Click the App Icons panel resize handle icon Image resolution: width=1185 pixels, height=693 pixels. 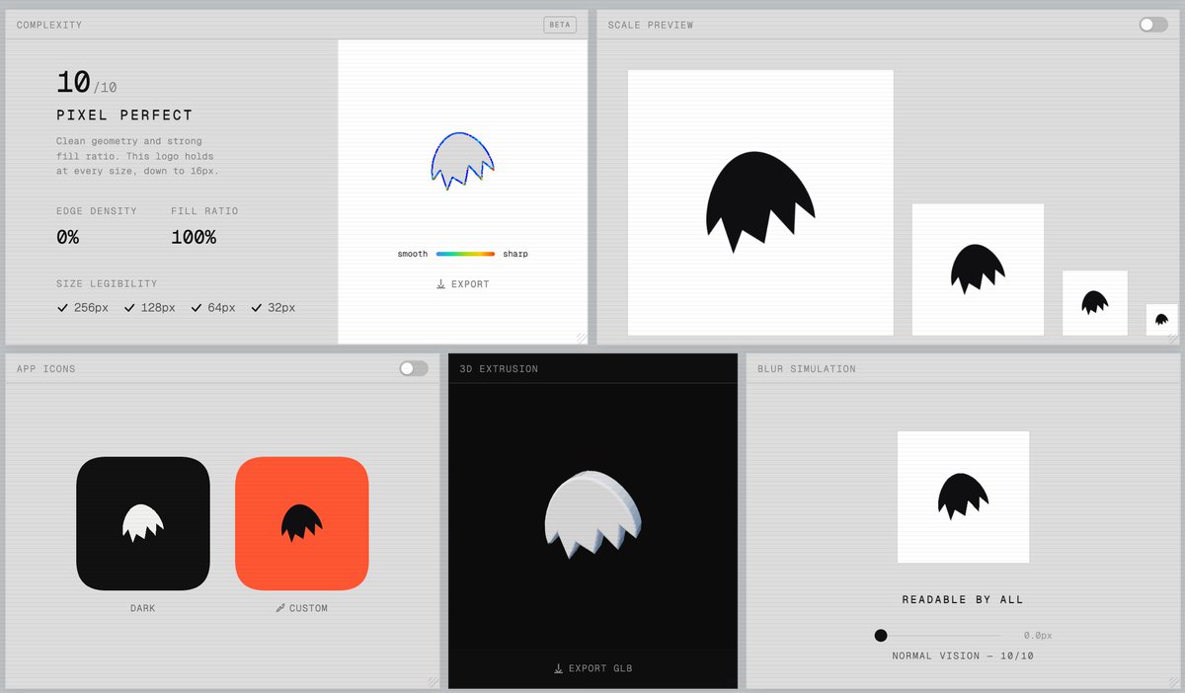tap(434, 682)
